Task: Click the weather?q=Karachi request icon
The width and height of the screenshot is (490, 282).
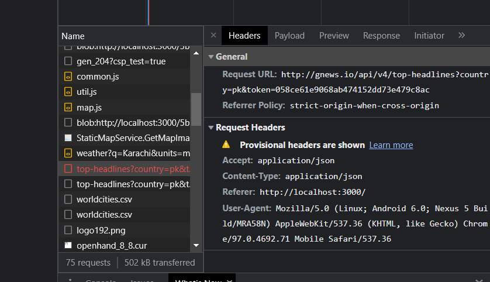Action: [68, 153]
